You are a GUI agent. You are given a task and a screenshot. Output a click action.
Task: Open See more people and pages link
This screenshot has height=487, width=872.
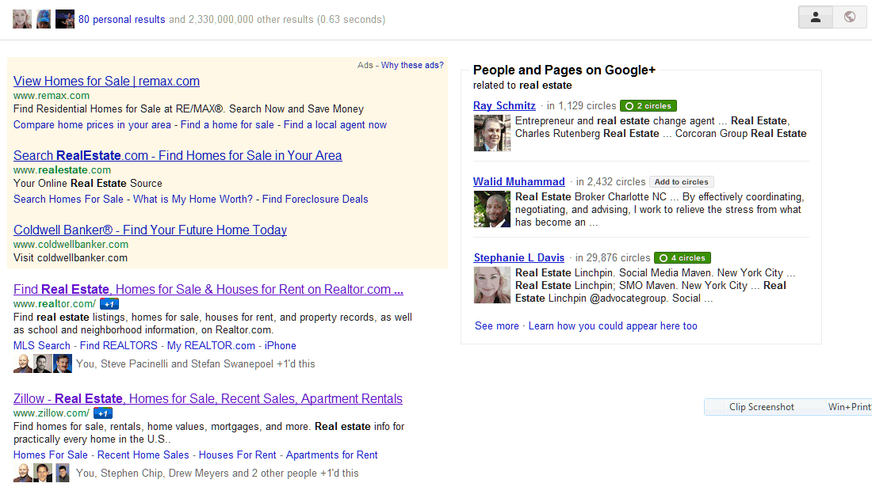coord(496,326)
